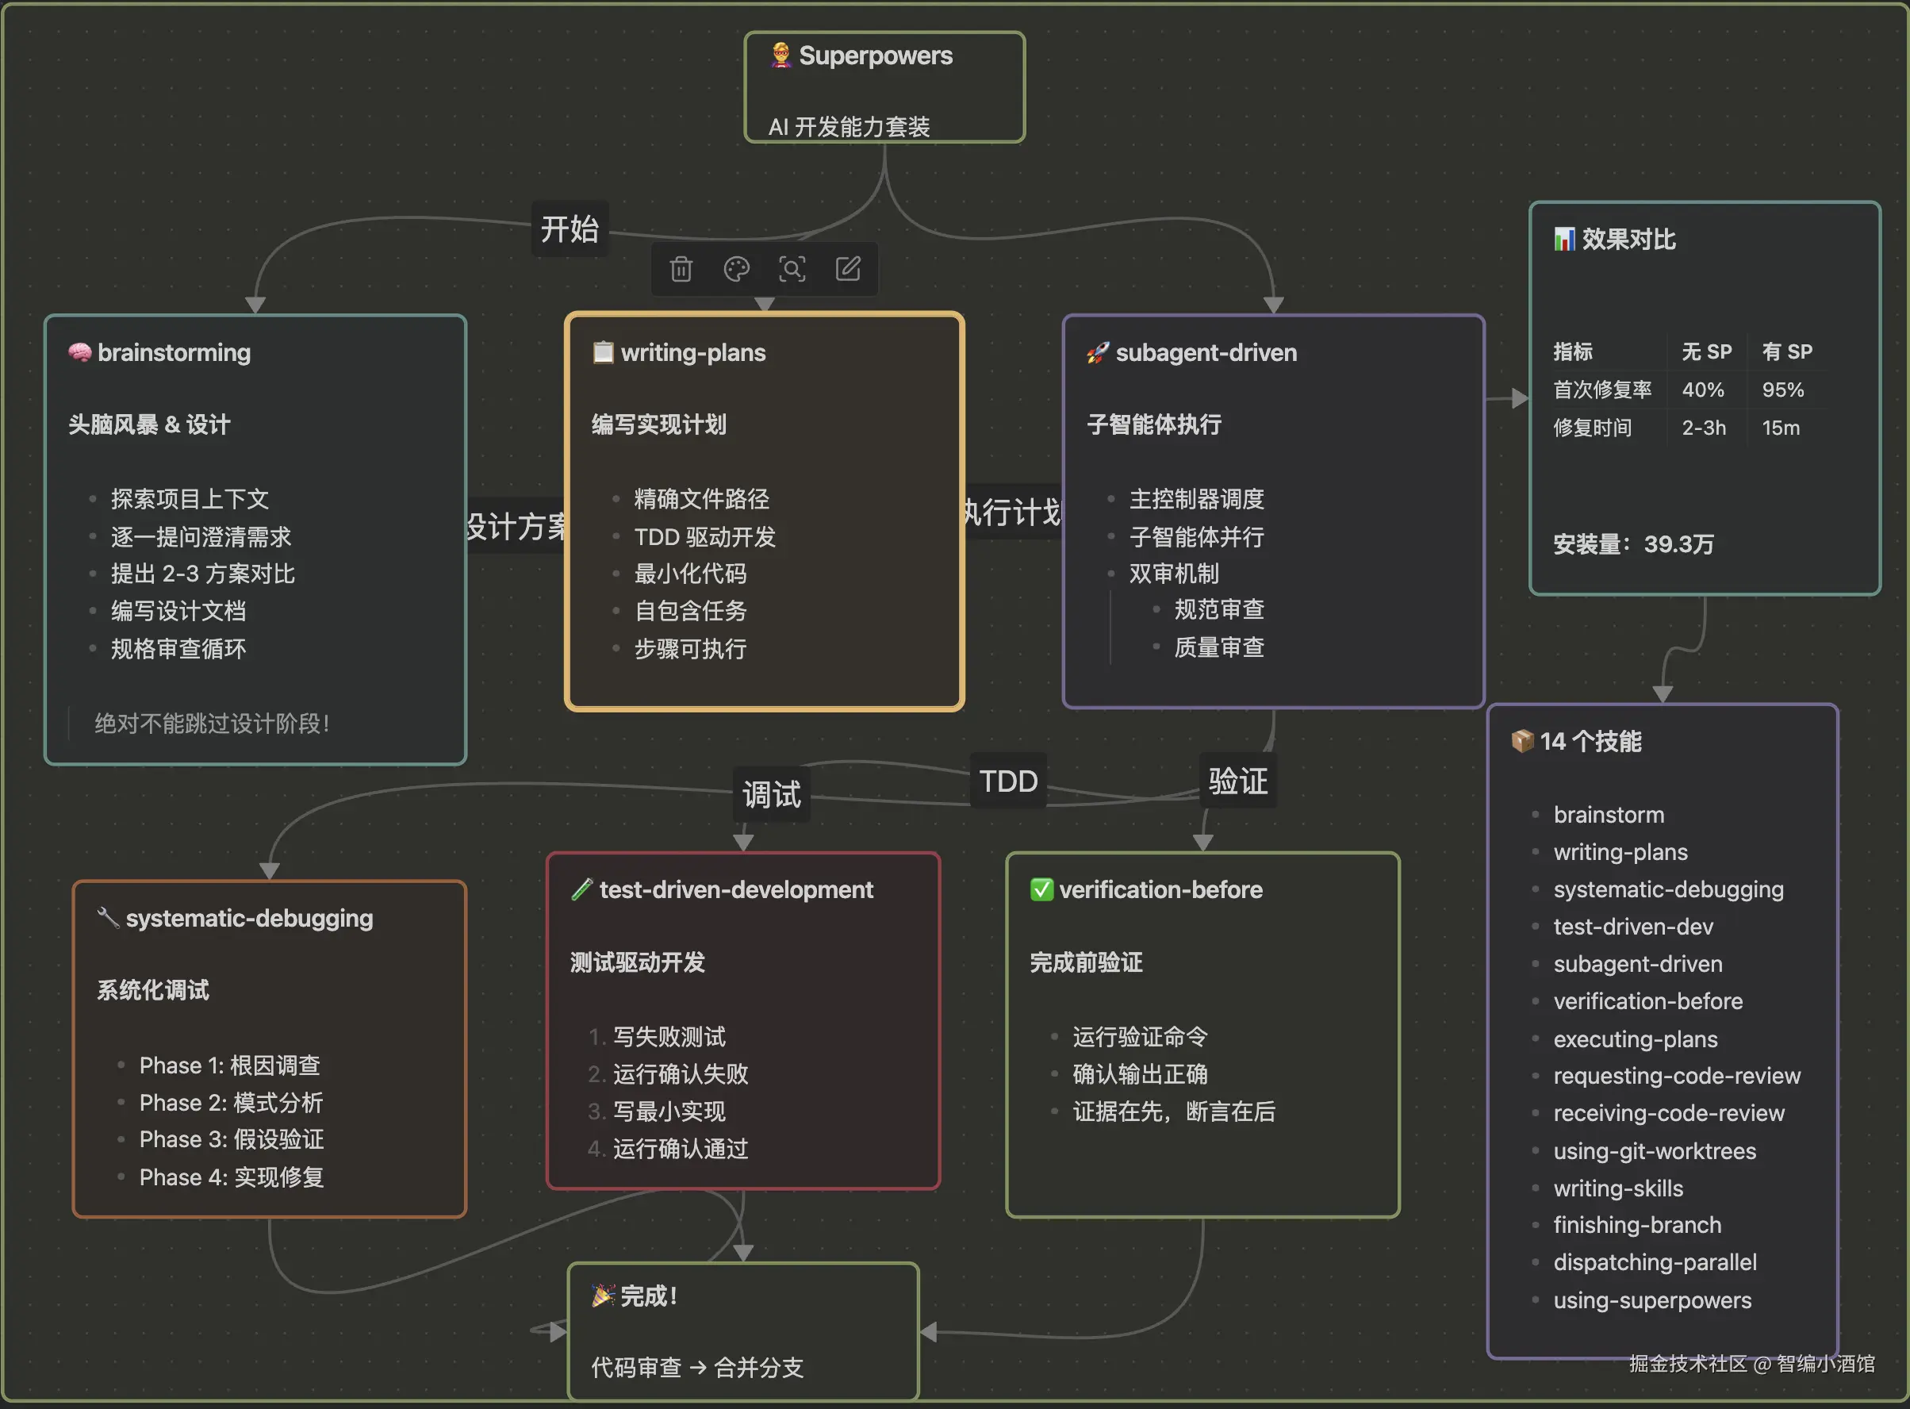
Task: Click the edit pencil icon in card toolbar
Action: 848,270
